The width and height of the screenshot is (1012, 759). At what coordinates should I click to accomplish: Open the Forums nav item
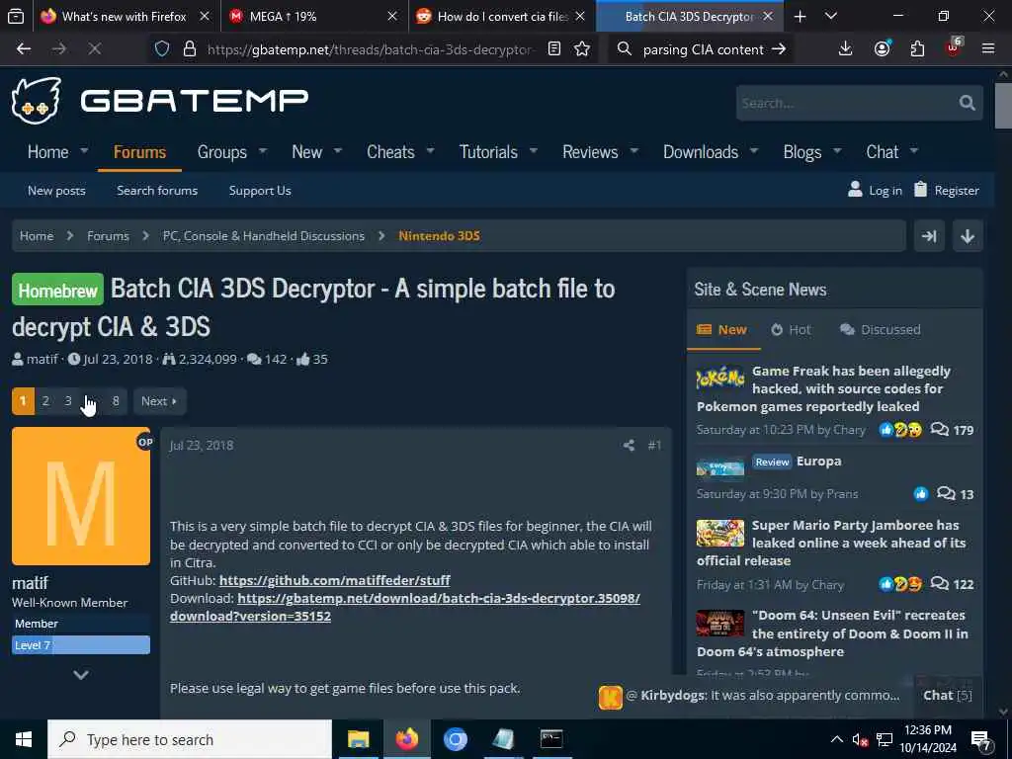click(140, 152)
